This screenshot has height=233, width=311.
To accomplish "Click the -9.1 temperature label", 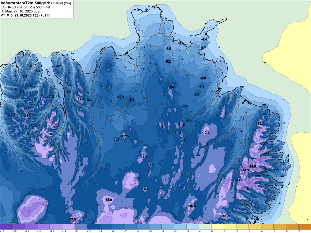I will click(x=69, y=92).
